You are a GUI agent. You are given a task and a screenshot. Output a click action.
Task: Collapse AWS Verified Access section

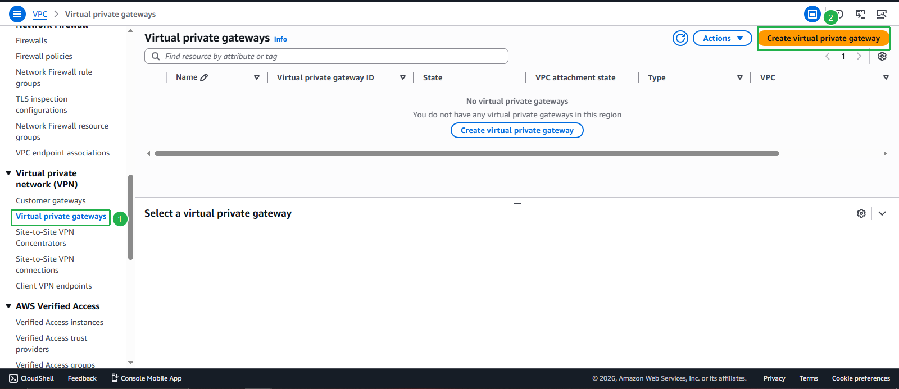[x=8, y=306]
